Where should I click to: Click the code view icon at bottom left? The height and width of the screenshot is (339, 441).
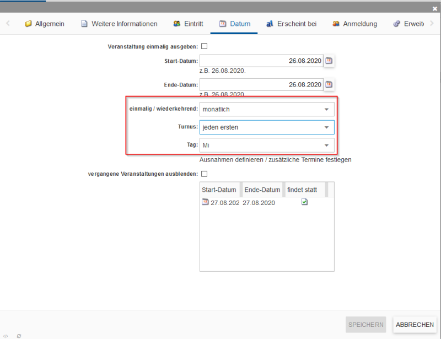6,335
